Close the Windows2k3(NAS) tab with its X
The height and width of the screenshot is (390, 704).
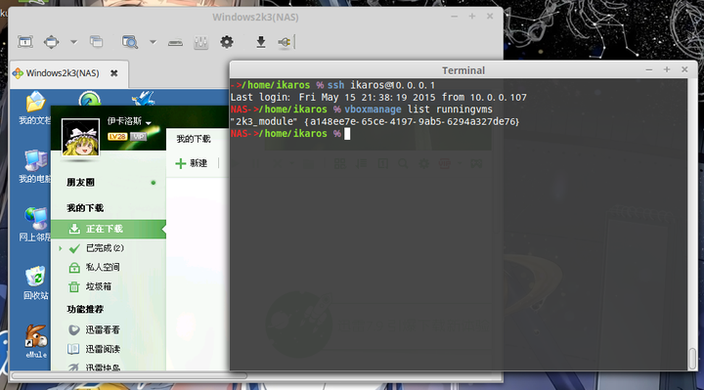(x=114, y=73)
